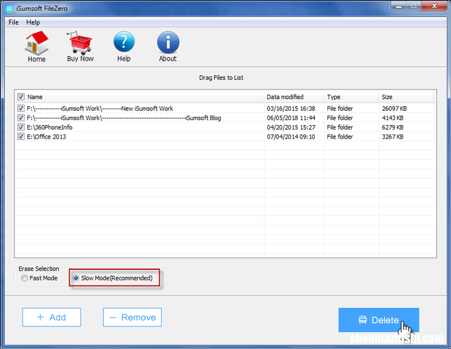Screen dimensions: 451x349
Task: Click the iSumsoft FileZero title bar icon
Action: point(8,8)
